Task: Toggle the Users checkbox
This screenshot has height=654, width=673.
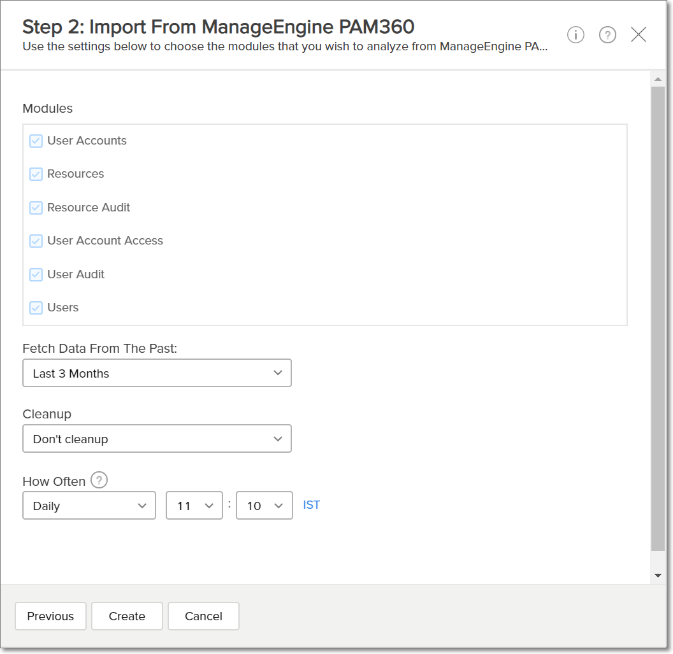Action: (x=36, y=308)
